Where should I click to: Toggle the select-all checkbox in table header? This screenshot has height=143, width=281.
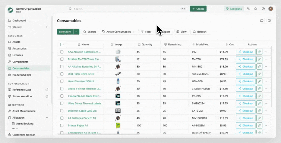(62, 44)
